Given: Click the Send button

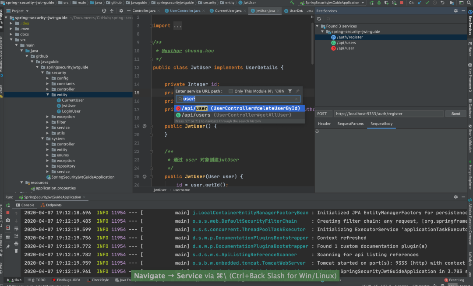Looking at the screenshot, I should pos(455,114).
